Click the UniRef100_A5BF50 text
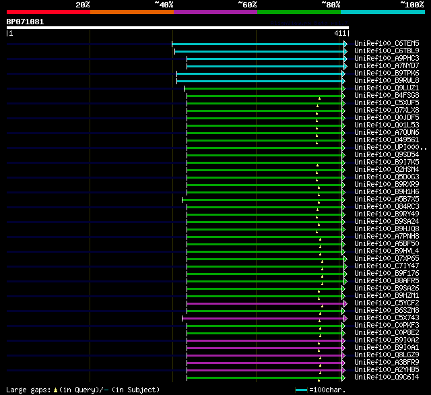Screen dimensions: 431x395 coord(387,244)
